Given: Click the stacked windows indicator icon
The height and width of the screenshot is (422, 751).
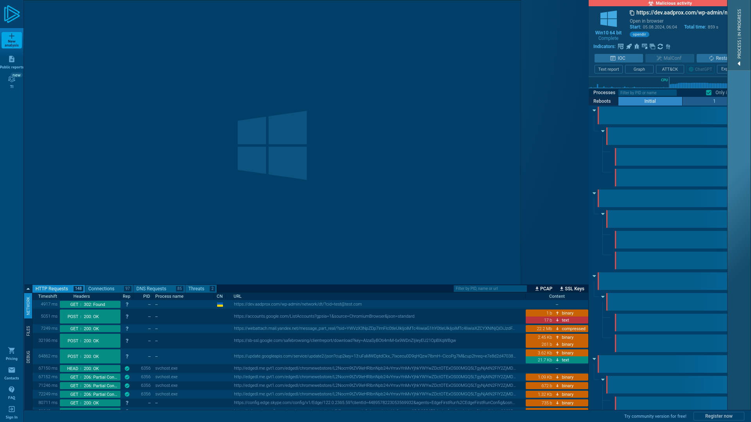Looking at the screenshot, I should pos(652,46).
